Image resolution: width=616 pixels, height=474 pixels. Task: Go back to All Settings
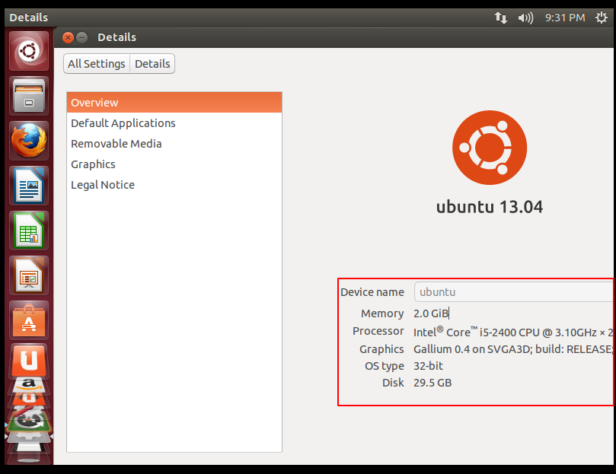(97, 64)
